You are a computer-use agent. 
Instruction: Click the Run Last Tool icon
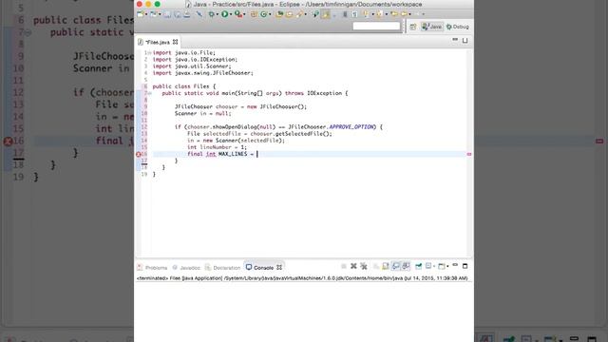pos(238,14)
